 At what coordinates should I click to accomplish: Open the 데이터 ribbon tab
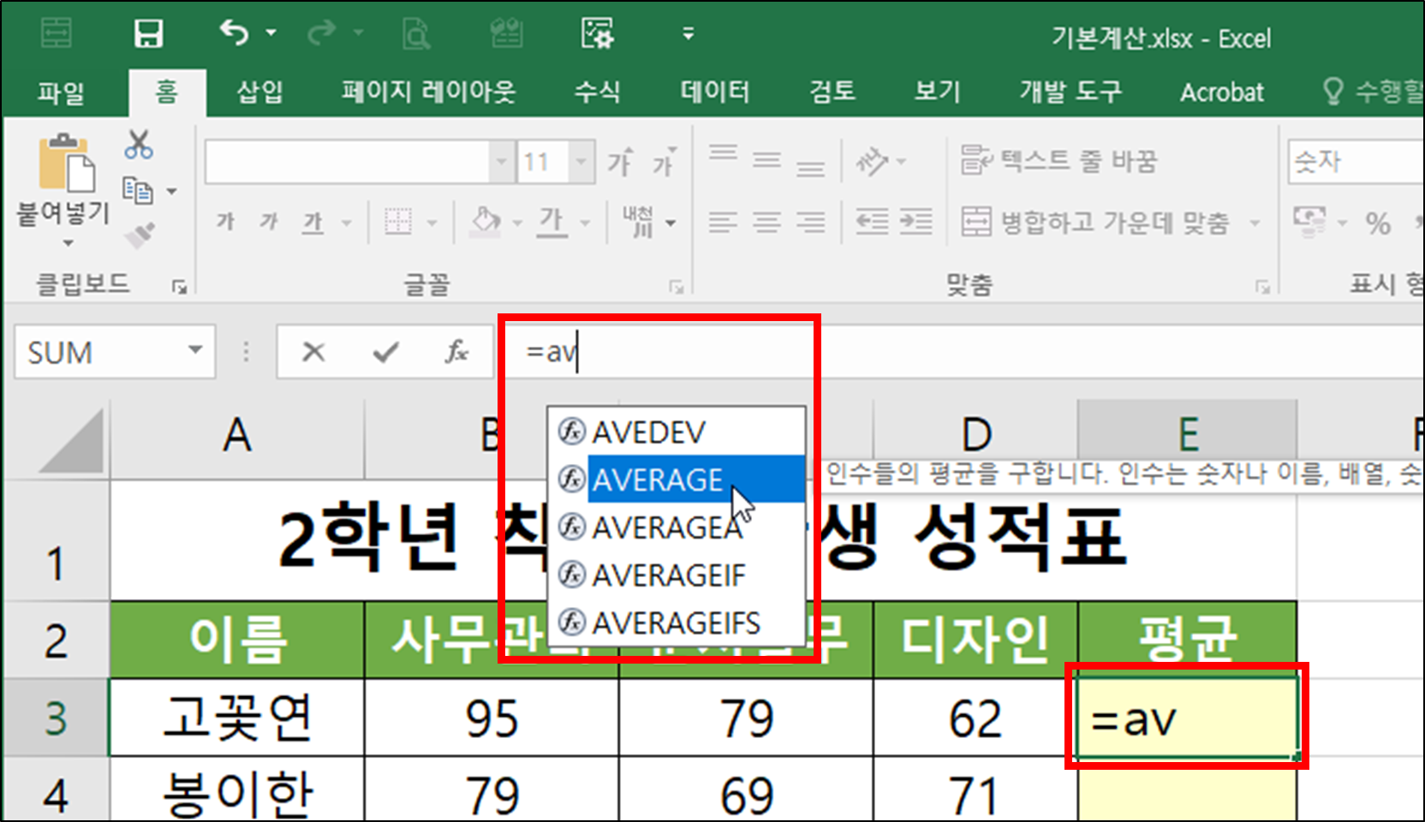click(x=713, y=92)
